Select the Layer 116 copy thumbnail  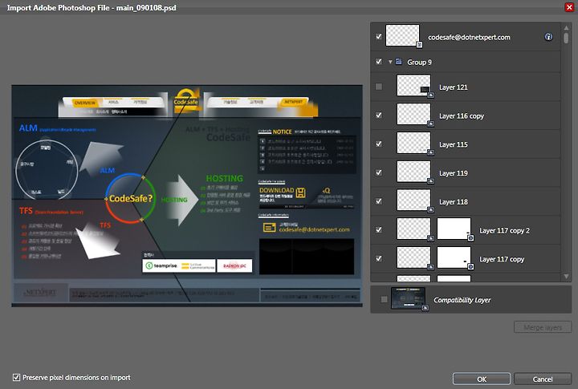tap(413, 114)
